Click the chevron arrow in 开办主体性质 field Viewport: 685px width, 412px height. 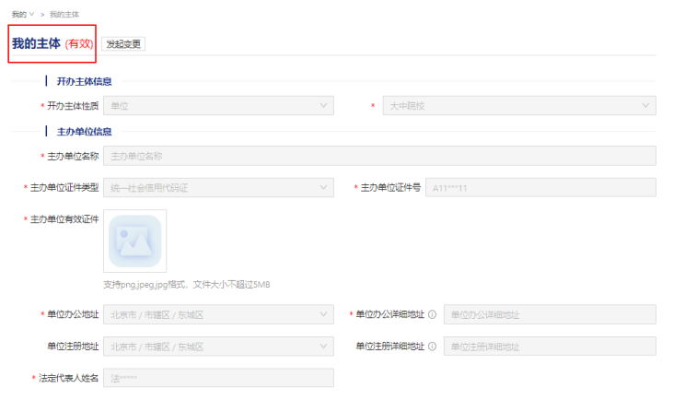323,106
